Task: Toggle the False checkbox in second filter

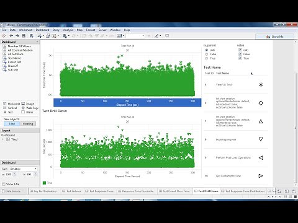Action: 240,54
